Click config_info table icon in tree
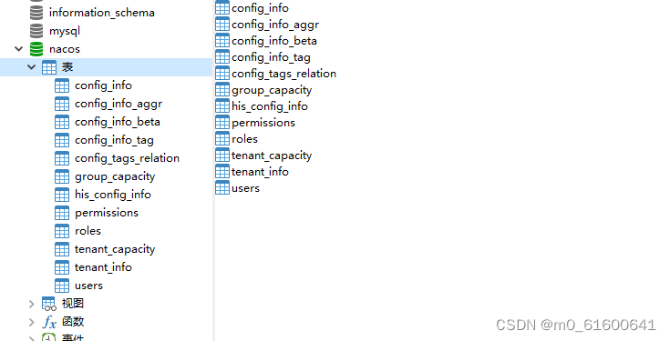670x341 pixels. pos(62,85)
